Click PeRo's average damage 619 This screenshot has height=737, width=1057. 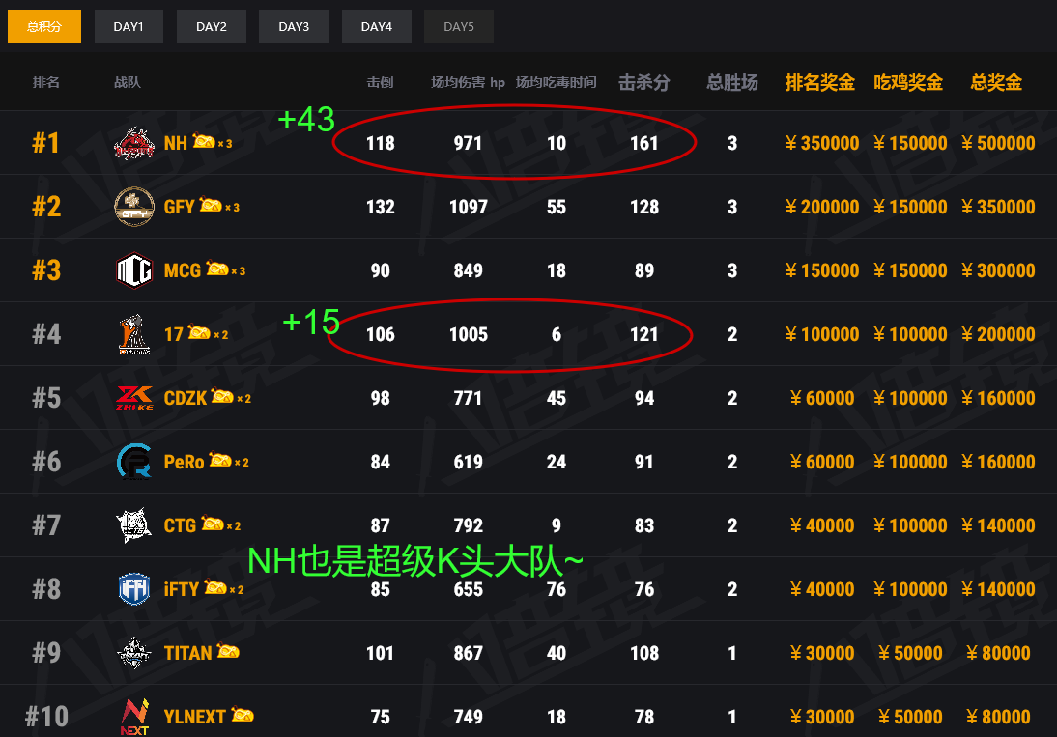click(468, 462)
